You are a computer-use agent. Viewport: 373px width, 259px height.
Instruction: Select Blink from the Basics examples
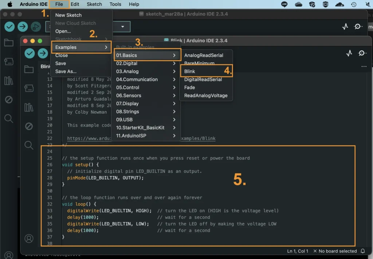[x=190, y=72]
